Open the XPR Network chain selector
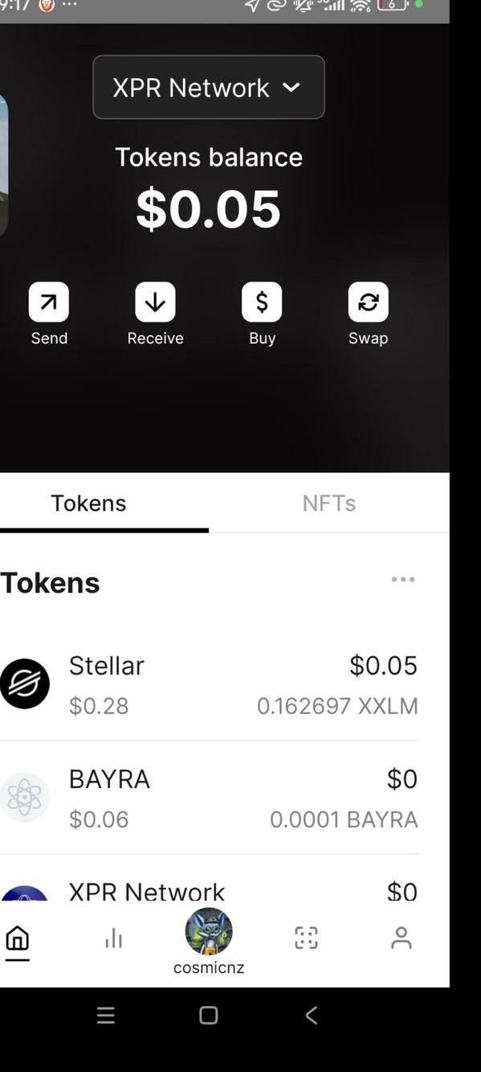This screenshot has height=1072, width=481. coord(208,87)
